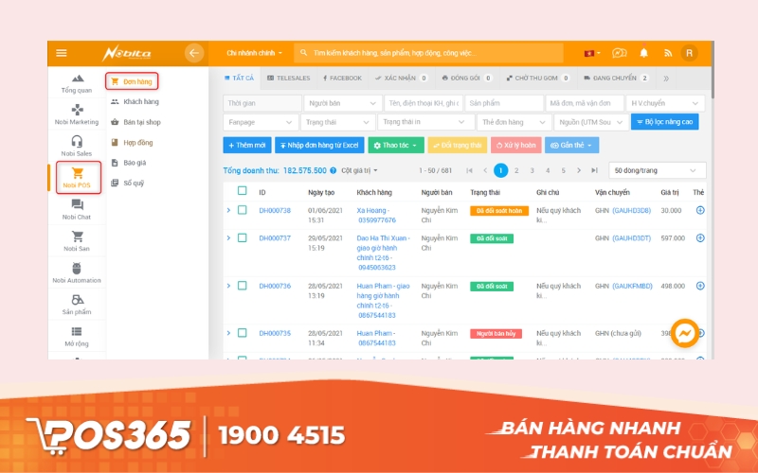Open Sổ quỹ submenu item
Image resolution: width=758 pixels, height=473 pixels.
128,183
